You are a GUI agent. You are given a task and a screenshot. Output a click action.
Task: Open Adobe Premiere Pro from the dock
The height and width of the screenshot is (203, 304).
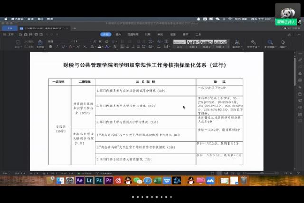109,181
